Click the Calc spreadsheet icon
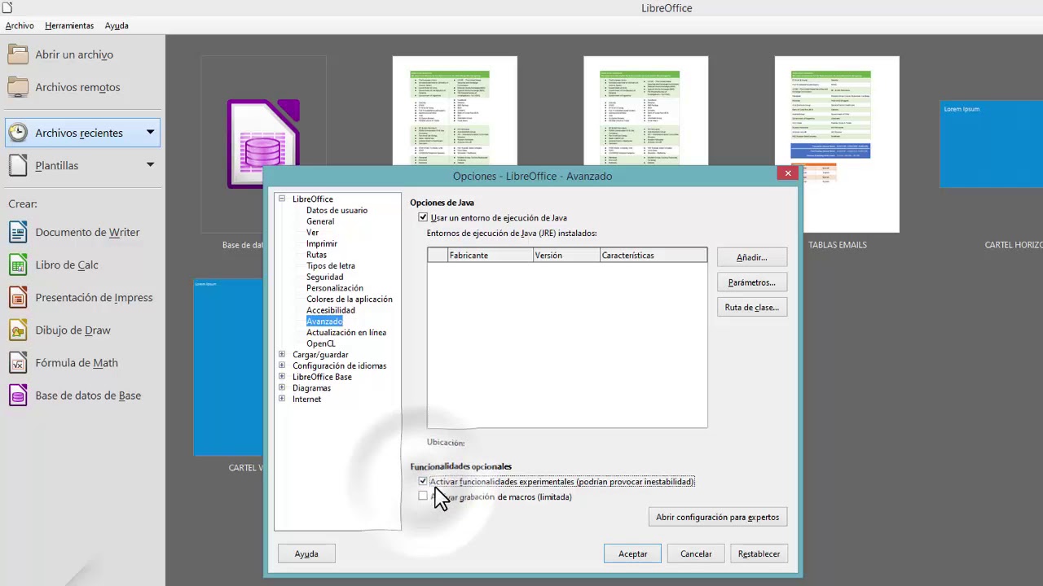1043x586 pixels. point(18,265)
